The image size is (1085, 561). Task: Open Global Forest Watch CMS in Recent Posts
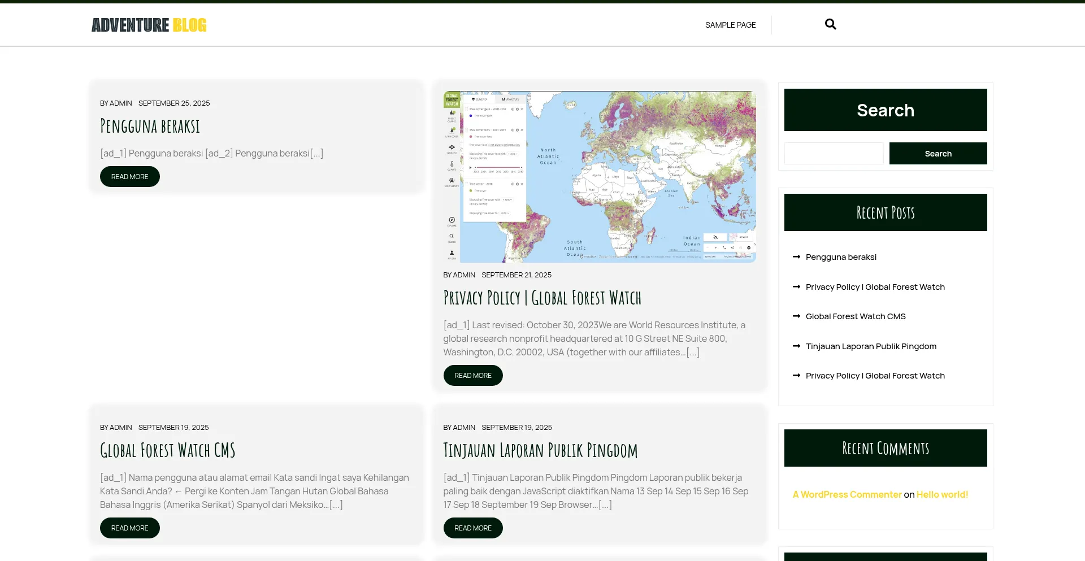(x=856, y=316)
